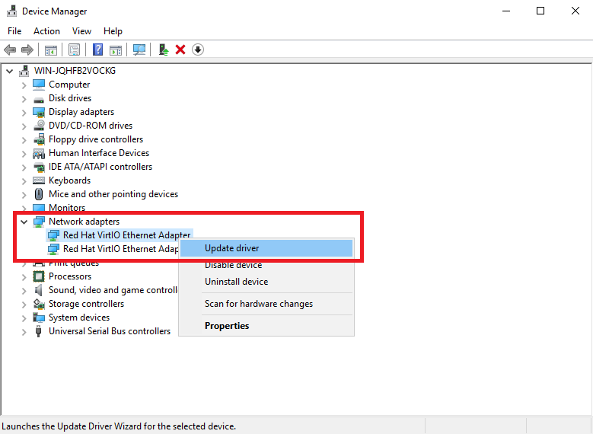Click the Universal Serial Bus plug icon
The image size is (593, 434).
point(38,331)
